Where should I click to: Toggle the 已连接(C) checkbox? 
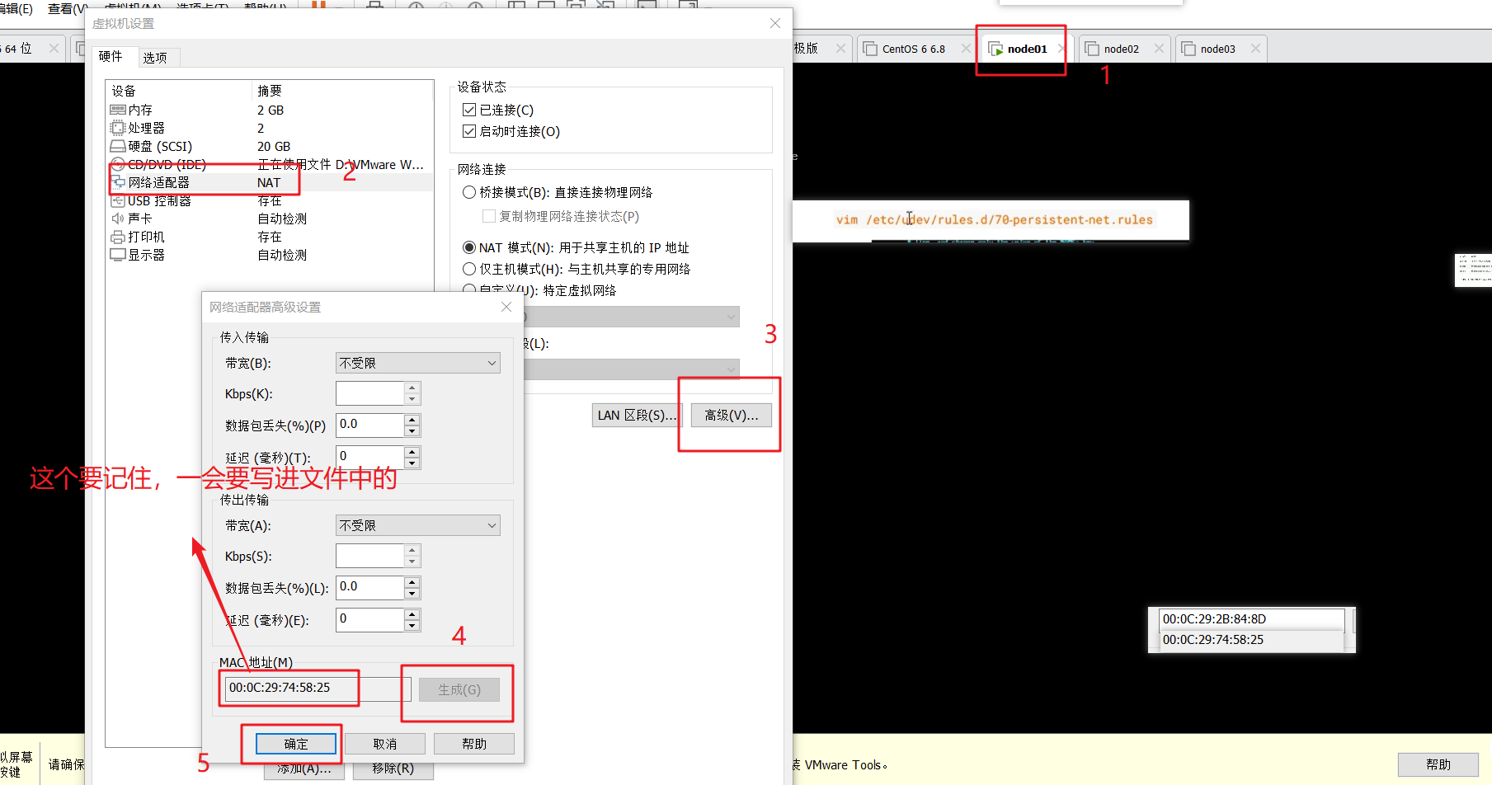click(x=469, y=110)
